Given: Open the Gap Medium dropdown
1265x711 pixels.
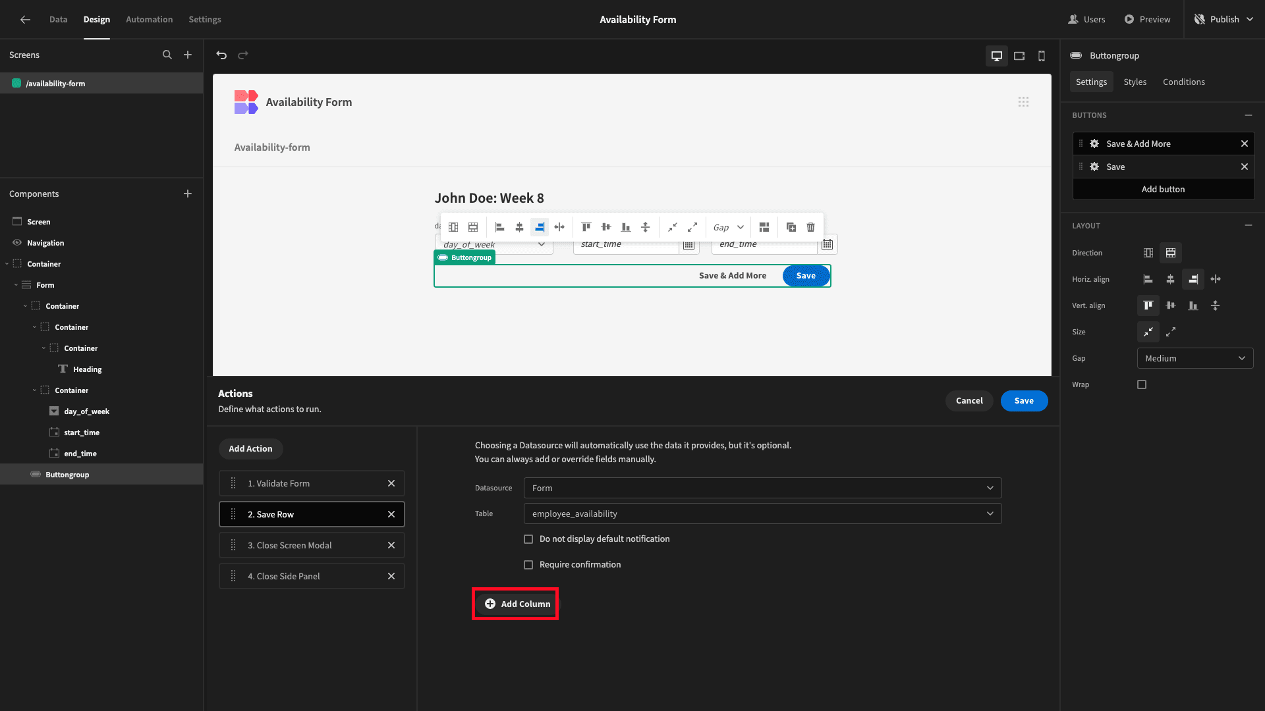Looking at the screenshot, I should [1195, 358].
